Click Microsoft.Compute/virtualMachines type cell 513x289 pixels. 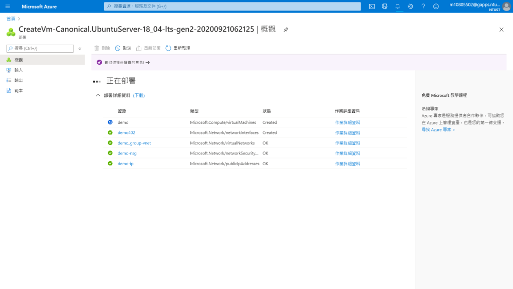point(223,122)
